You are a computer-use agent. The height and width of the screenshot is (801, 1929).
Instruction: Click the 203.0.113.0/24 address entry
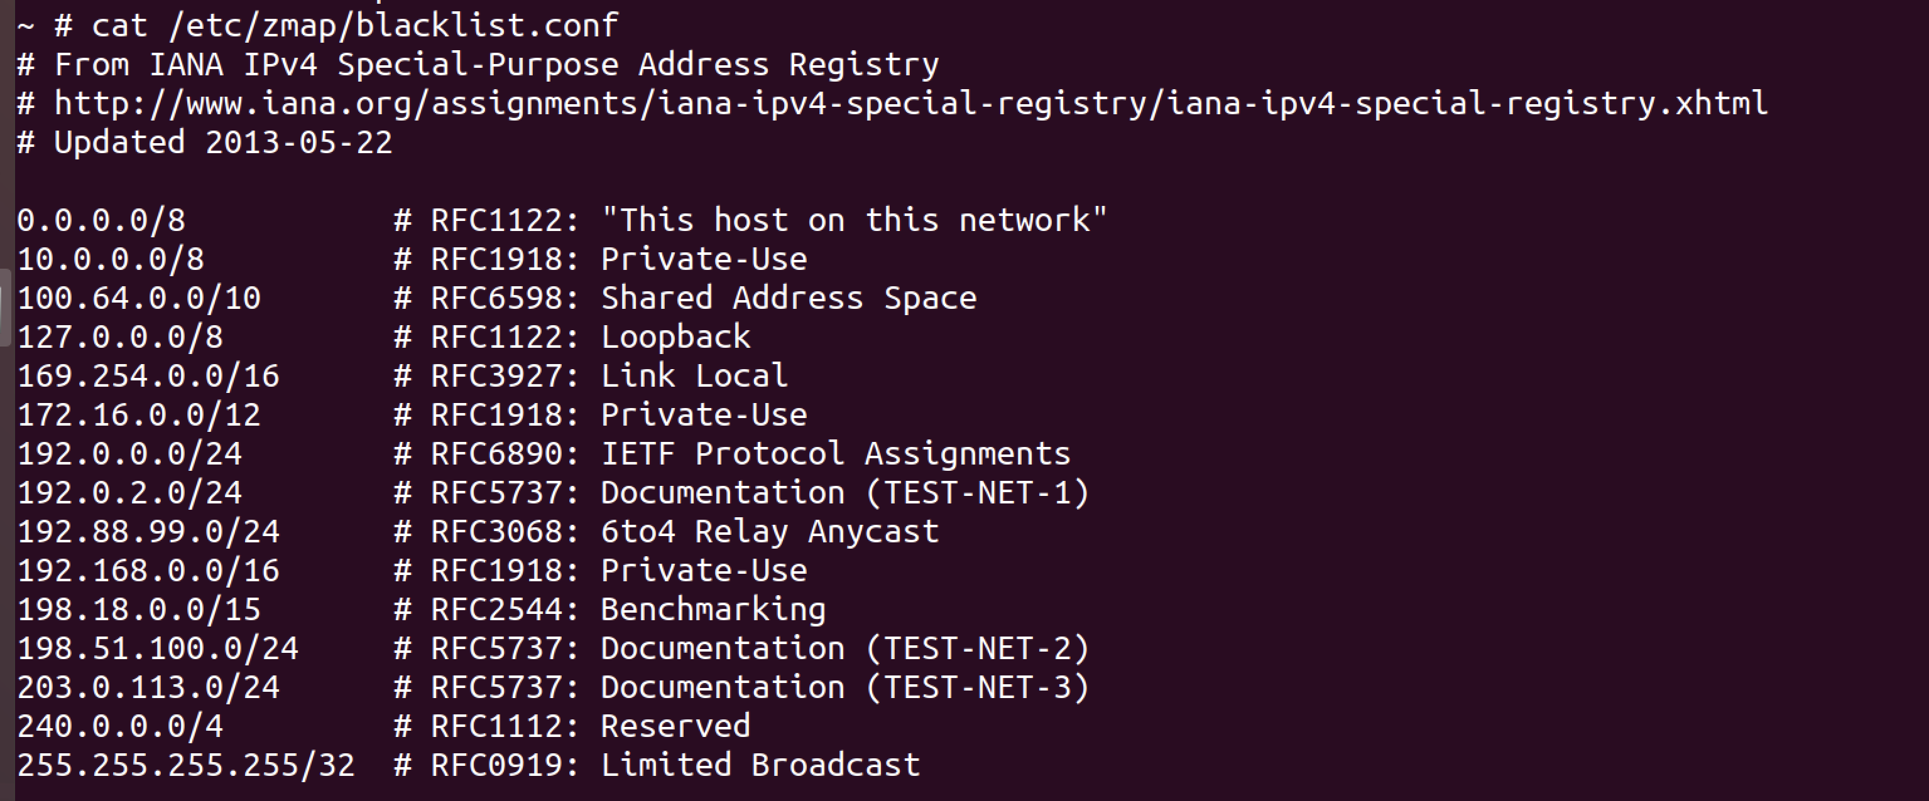pos(148,687)
